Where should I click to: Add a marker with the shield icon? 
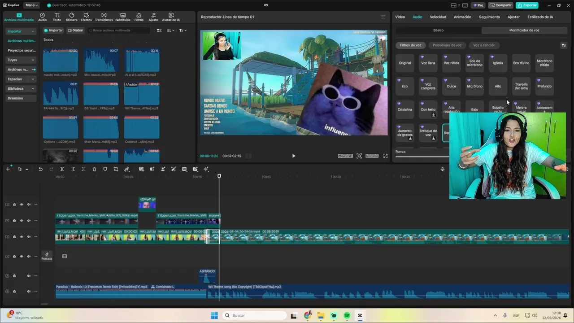[x=105, y=169]
